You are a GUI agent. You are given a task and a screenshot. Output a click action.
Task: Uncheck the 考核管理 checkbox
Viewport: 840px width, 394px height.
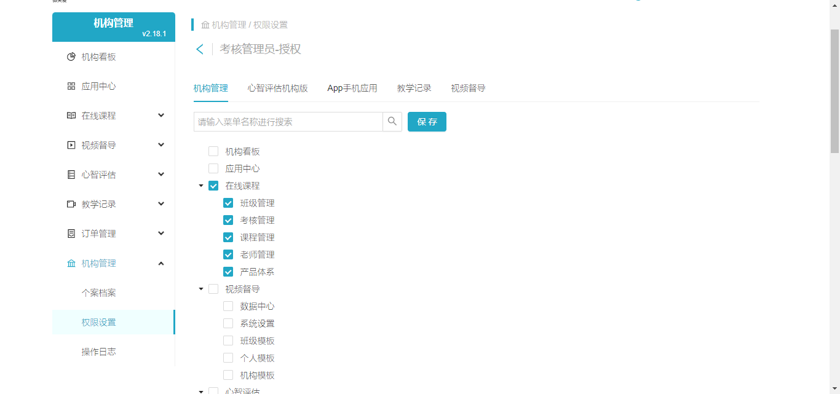(228, 220)
